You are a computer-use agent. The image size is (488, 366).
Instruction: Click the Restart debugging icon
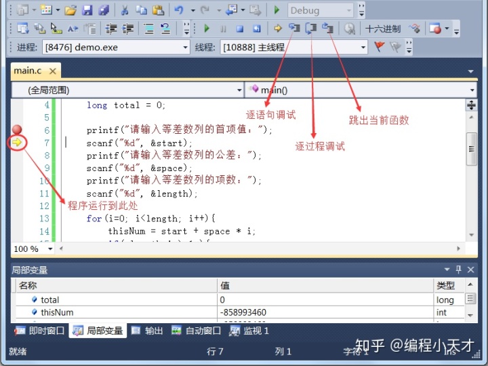click(x=256, y=29)
